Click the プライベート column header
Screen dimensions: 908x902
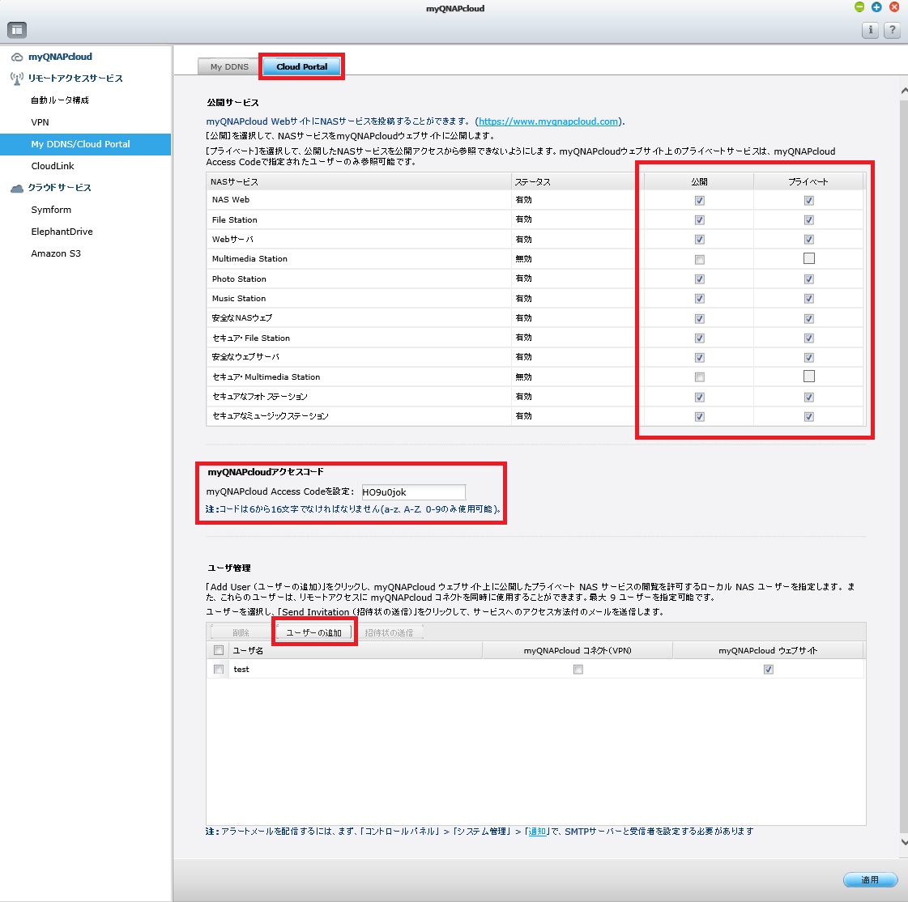pyautogui.click(x=808, y=182)
